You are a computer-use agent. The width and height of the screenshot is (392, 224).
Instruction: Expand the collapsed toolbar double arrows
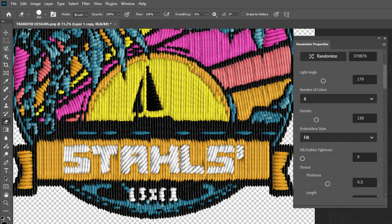click(3, 22)
